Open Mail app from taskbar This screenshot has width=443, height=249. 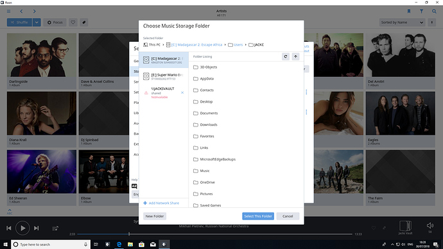153,245
